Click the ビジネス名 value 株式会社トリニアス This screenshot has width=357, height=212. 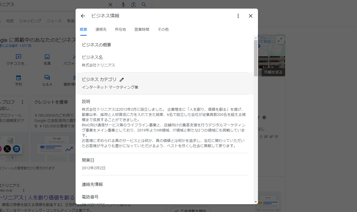coord(99,65)
